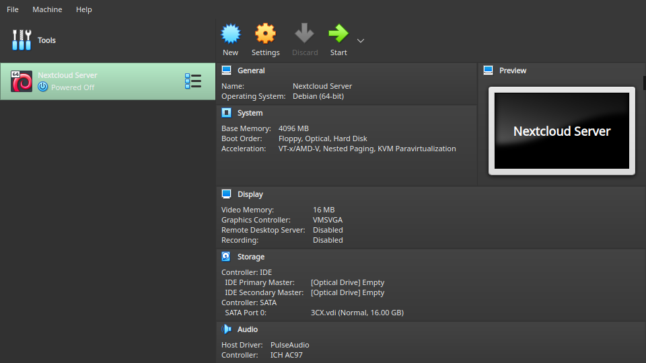This screenshot has width=646, height=363.
Task: Open the Help menu
Action: tap(84, 9)
